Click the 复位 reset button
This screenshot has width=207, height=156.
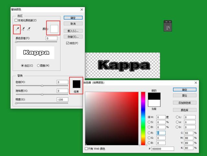click(185, 95)
